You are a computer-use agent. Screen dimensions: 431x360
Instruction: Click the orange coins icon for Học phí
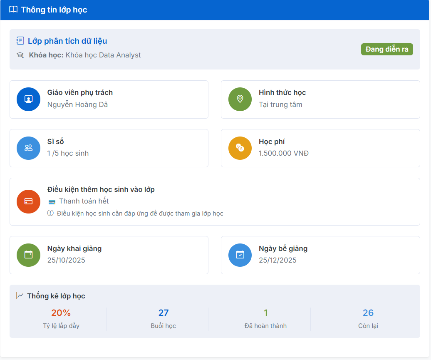point(240,148)
